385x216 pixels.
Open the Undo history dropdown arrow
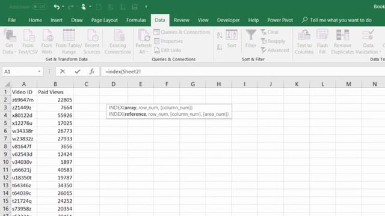(63, 7)
